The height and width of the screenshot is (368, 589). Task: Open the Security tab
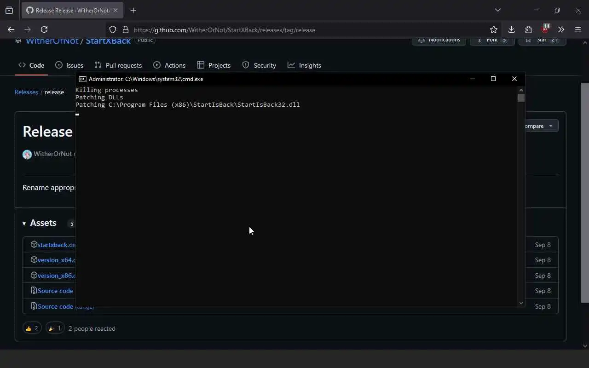coord(259,65)
